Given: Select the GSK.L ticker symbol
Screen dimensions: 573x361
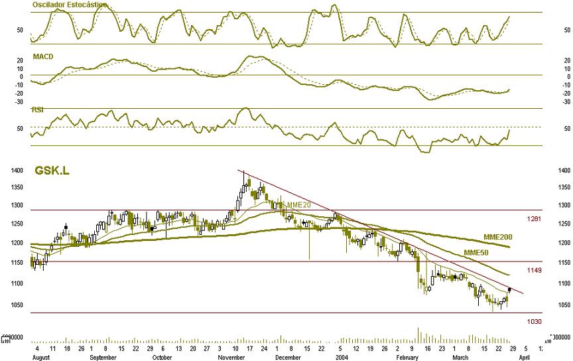Looking at the screenshot, I should point(52,171).
